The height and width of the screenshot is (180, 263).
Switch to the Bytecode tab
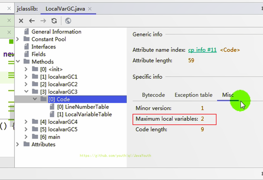click(153, 95)
